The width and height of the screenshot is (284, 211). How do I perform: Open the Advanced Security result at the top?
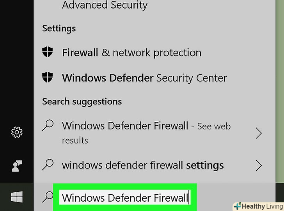[105, 5]
